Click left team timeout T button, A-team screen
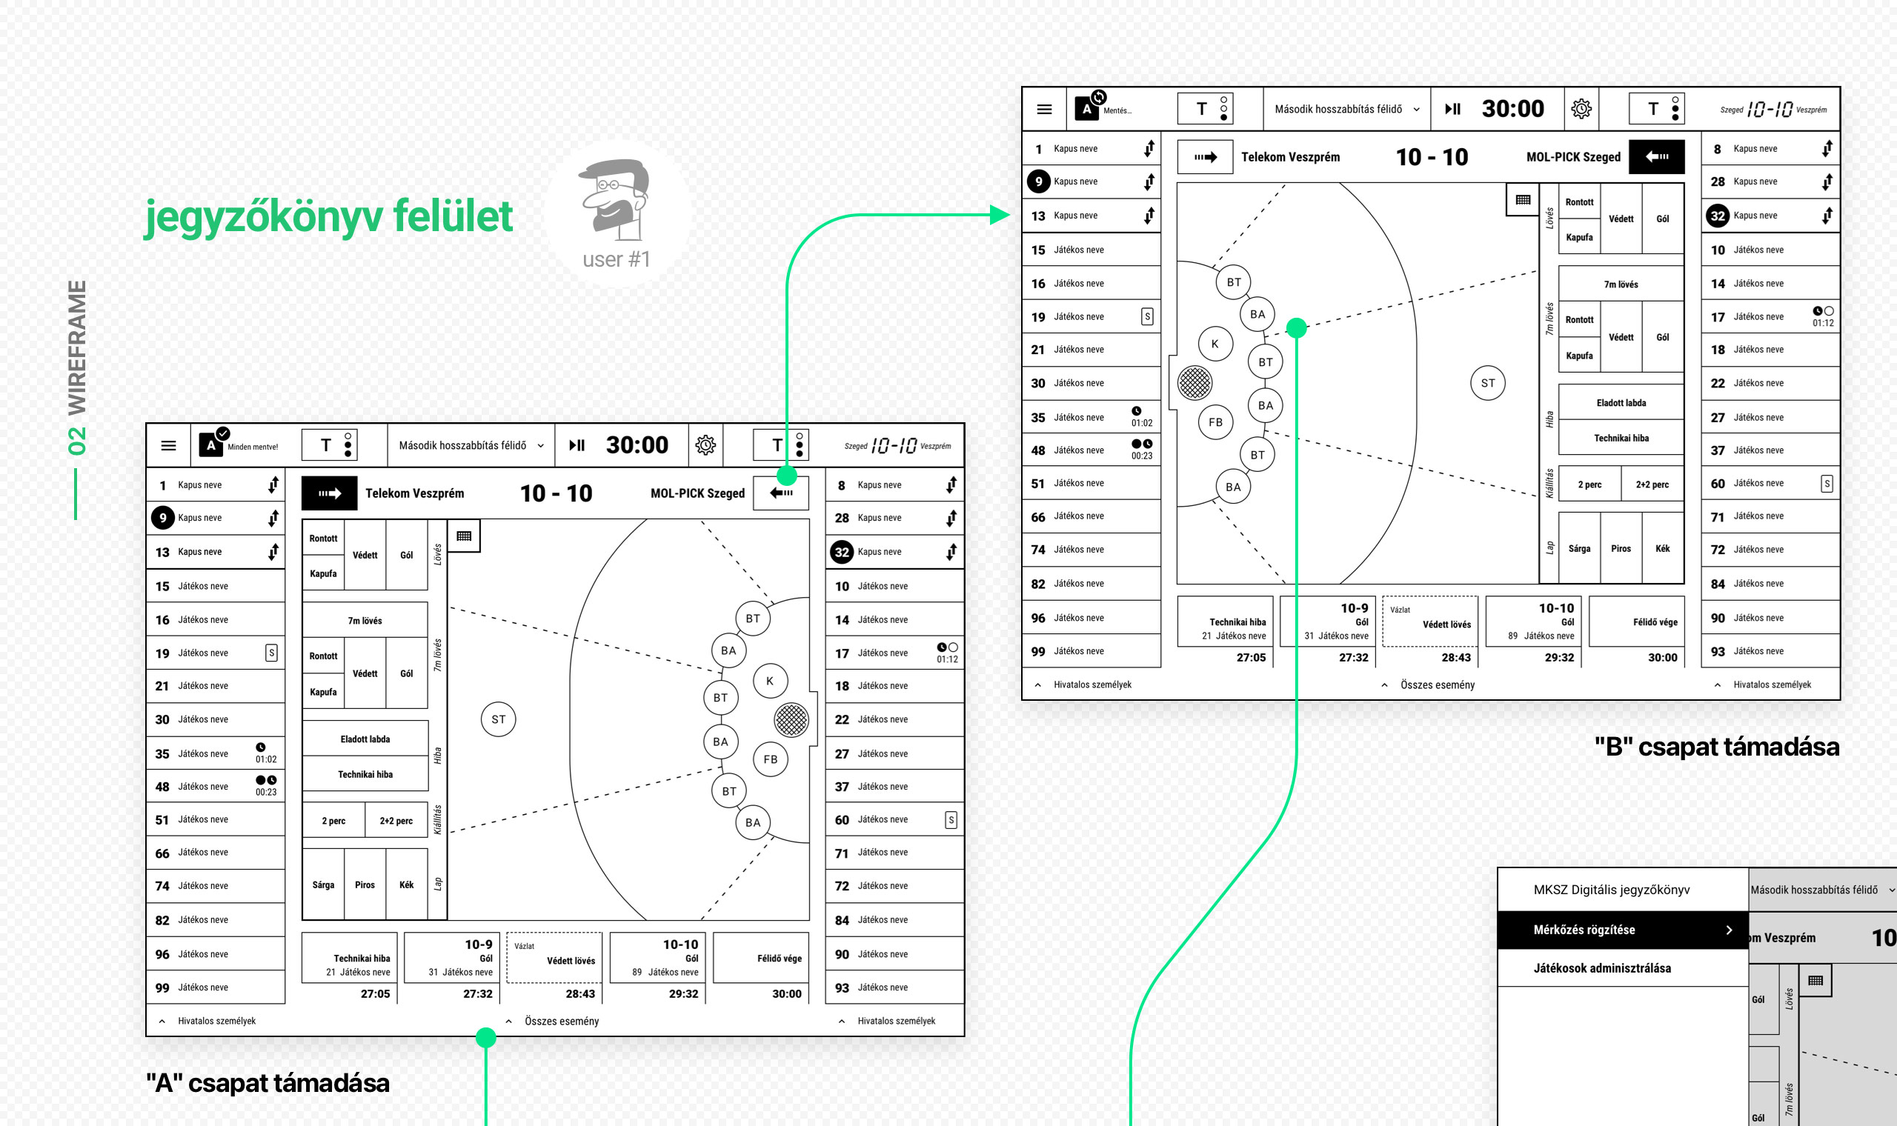The height and width of the screenshot is (1126, 1897). (329, 445)
